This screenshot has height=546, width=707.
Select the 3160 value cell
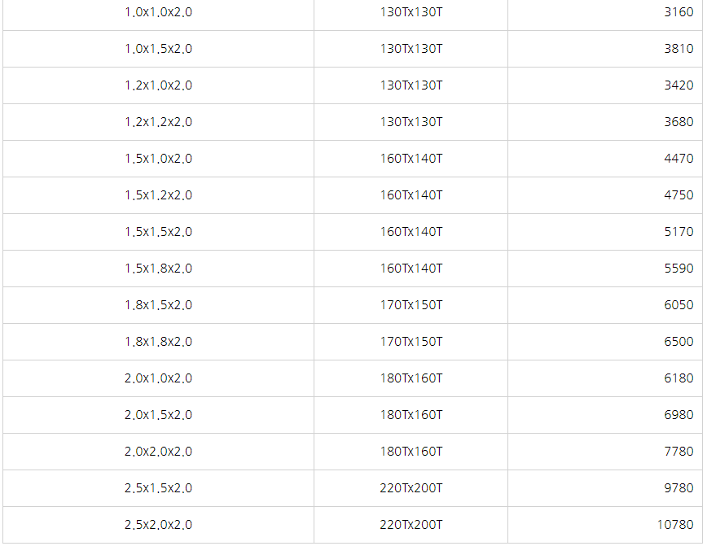(605, 12)
